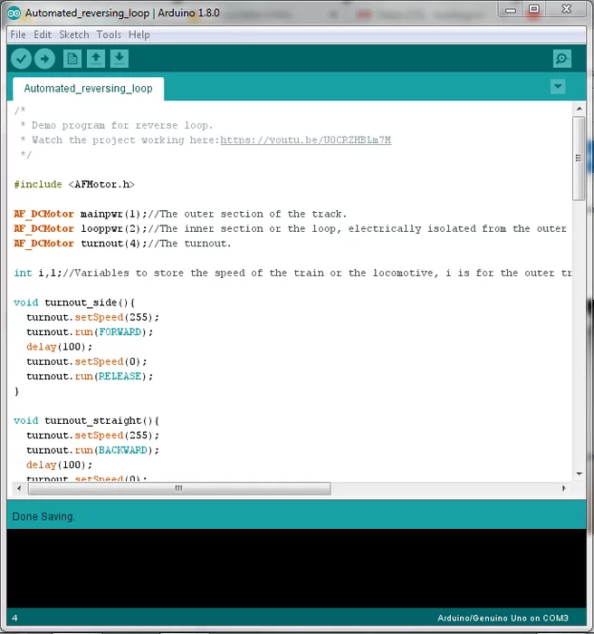Viewport: 594px width, 634px height.
Task: Open a sketch using the Open icon
Action: tap(96, 59)
